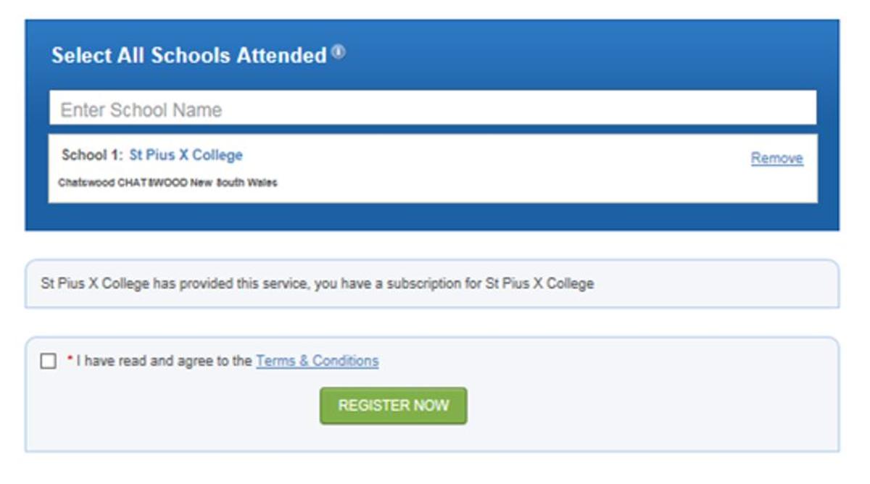Image resolution: width=870 pixels, height=484 pixels.
Task: Click 'has provided this service' in the notice
Action: point(231,283)
